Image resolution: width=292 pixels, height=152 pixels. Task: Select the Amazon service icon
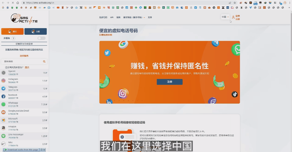click(x=4, y=128)
